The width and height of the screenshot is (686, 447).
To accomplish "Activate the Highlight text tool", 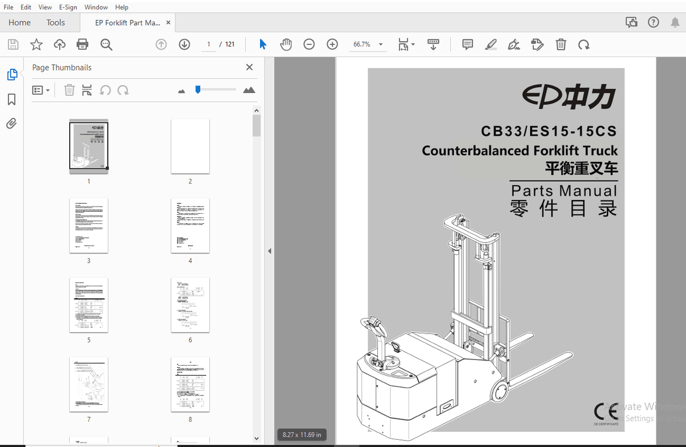I will pyautogui.click(x=491, y=44).
